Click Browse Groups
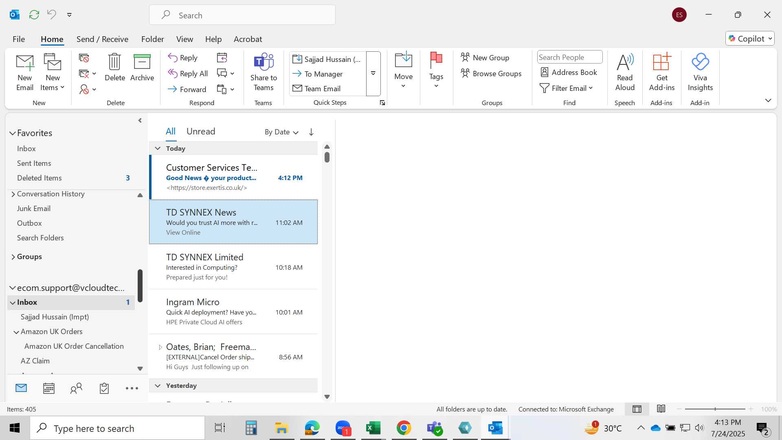The width and height of the screenshot is (782, 440). [491, 73]
